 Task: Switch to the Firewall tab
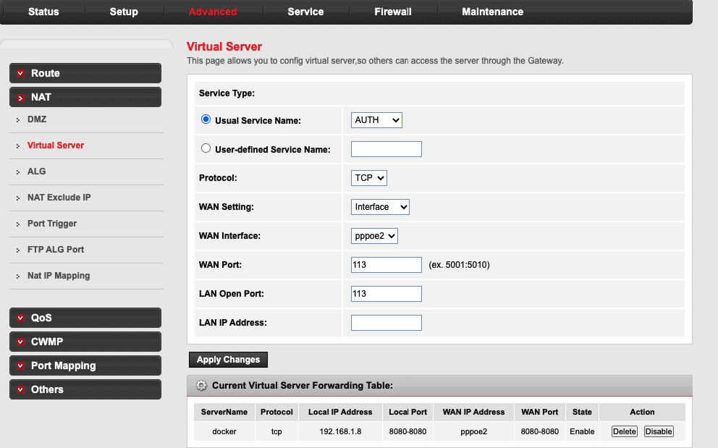(x=393, y=12)
